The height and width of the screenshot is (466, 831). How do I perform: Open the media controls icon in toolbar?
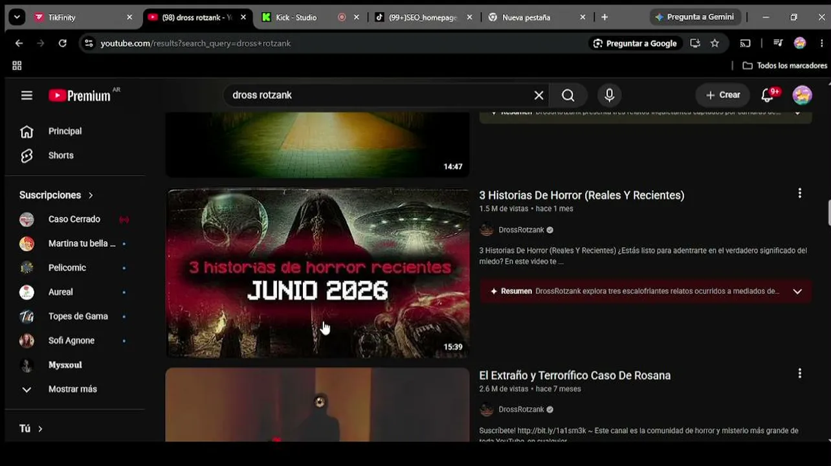tap(778, 43)
